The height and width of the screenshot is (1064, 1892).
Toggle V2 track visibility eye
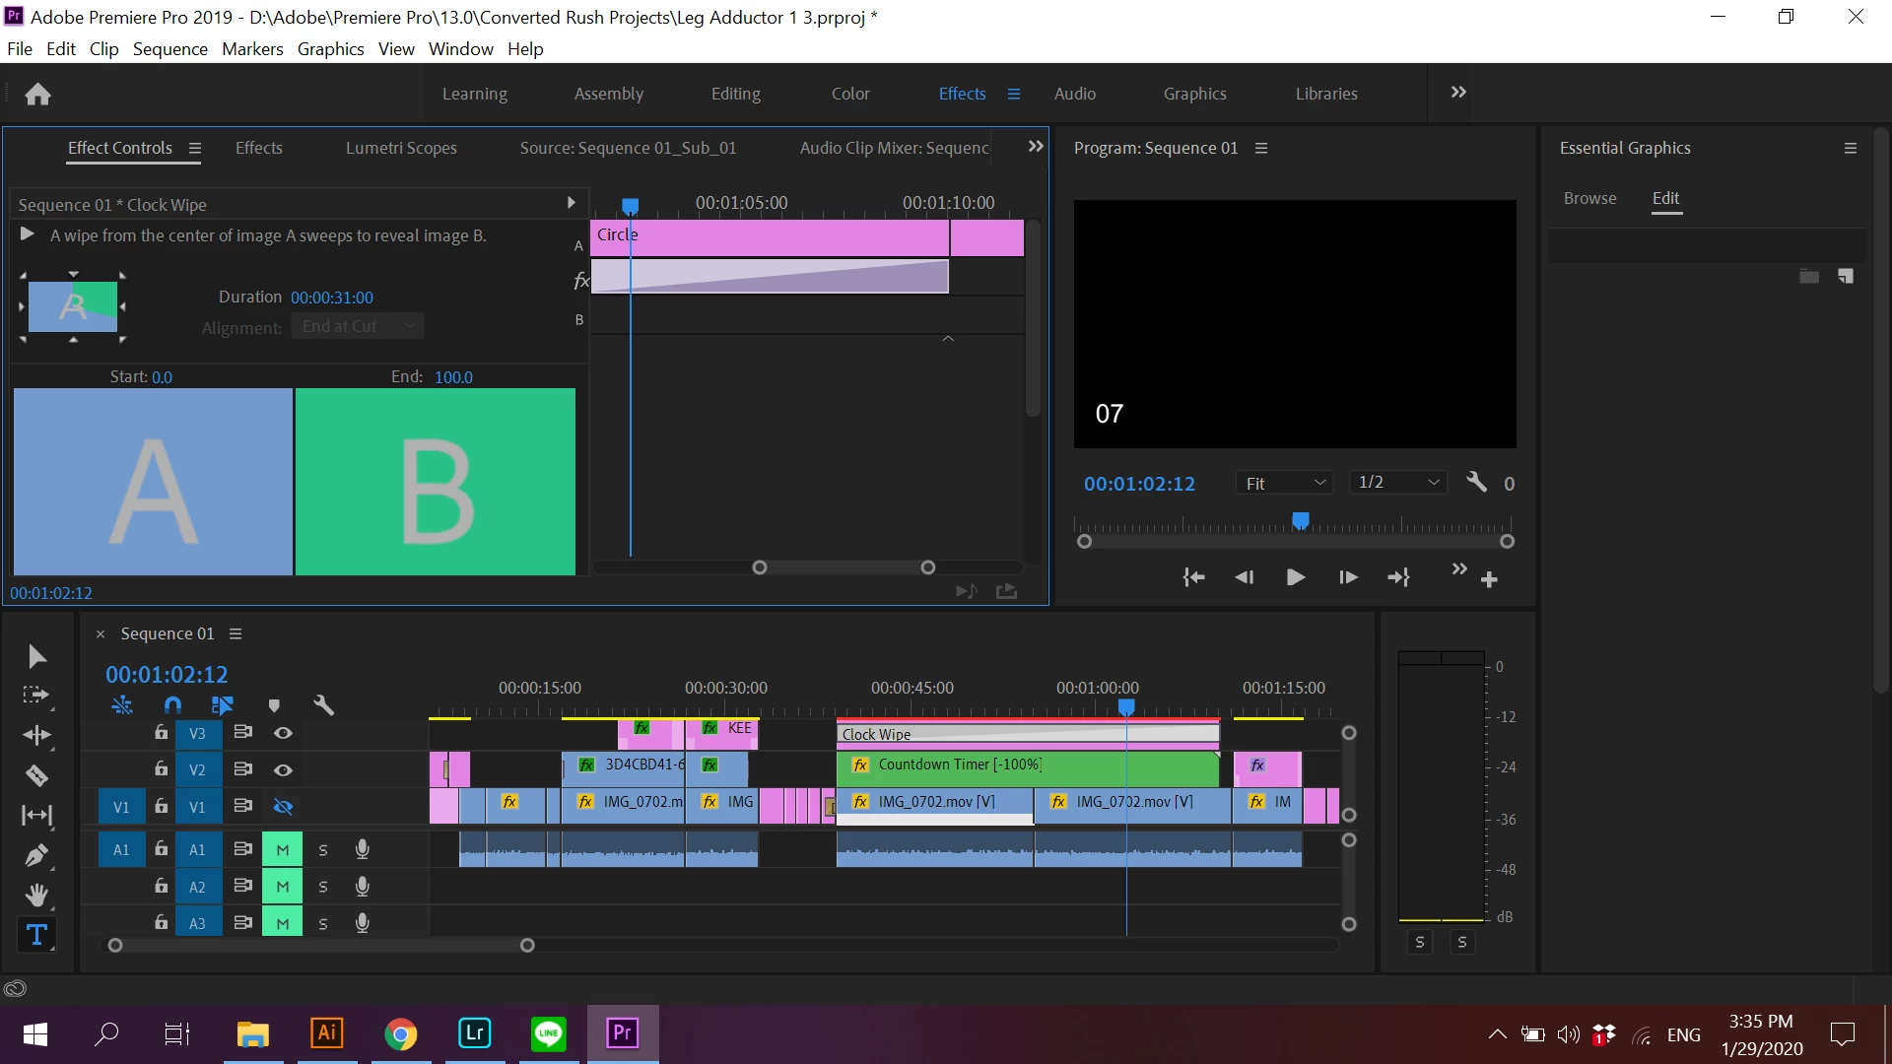pos(283,769)
